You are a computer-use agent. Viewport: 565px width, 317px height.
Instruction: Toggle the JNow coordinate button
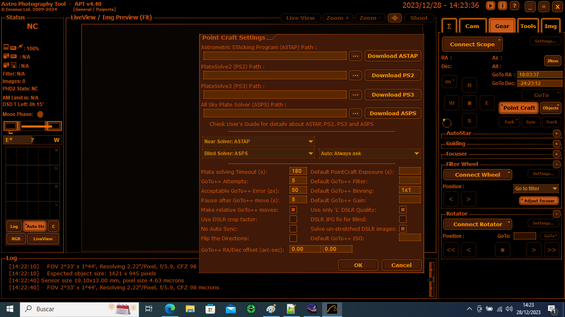553,61
